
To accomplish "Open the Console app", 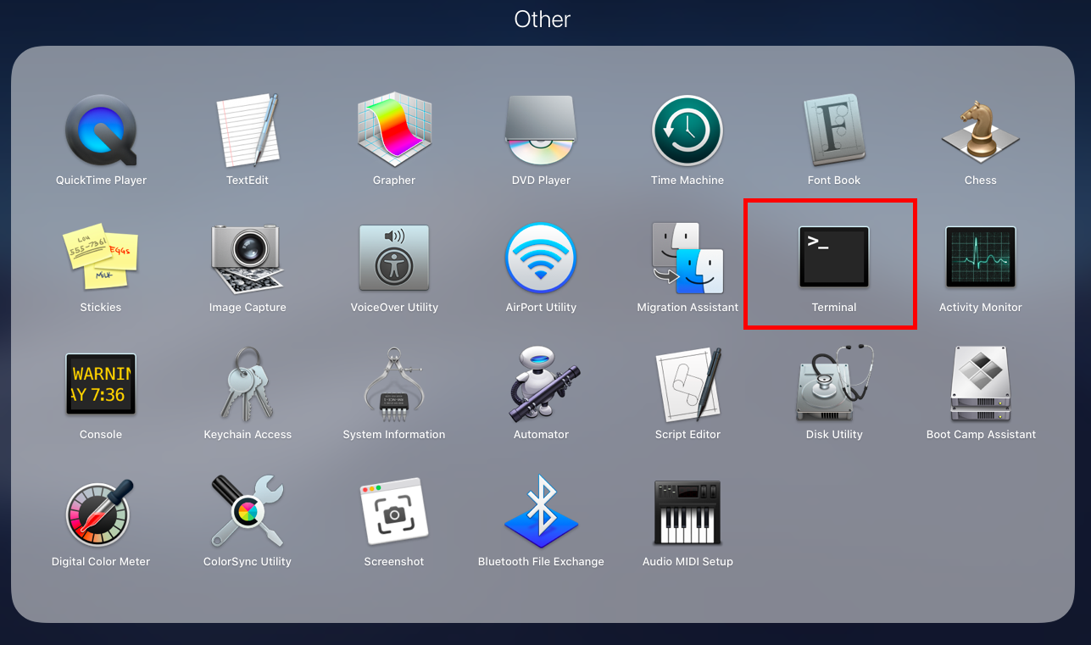I will (101, 386).
